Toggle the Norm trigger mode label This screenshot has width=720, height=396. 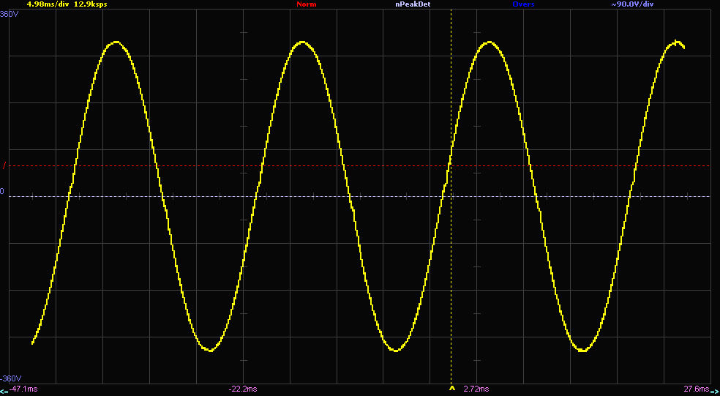tap(307, 4)
